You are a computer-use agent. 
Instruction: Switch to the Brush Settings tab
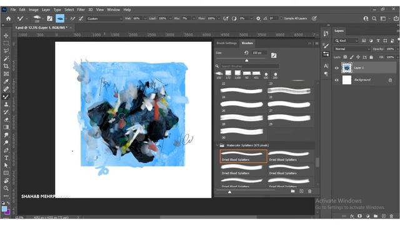coord(226,43)
